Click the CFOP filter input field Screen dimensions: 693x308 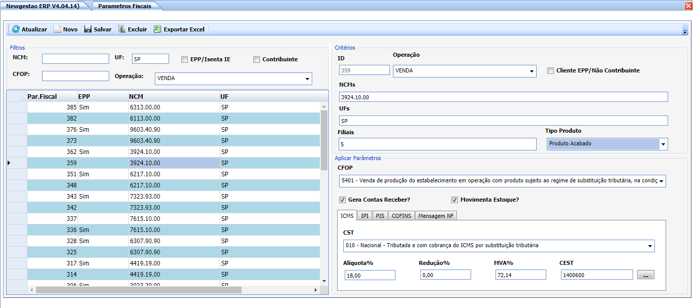tap(76, 76)
